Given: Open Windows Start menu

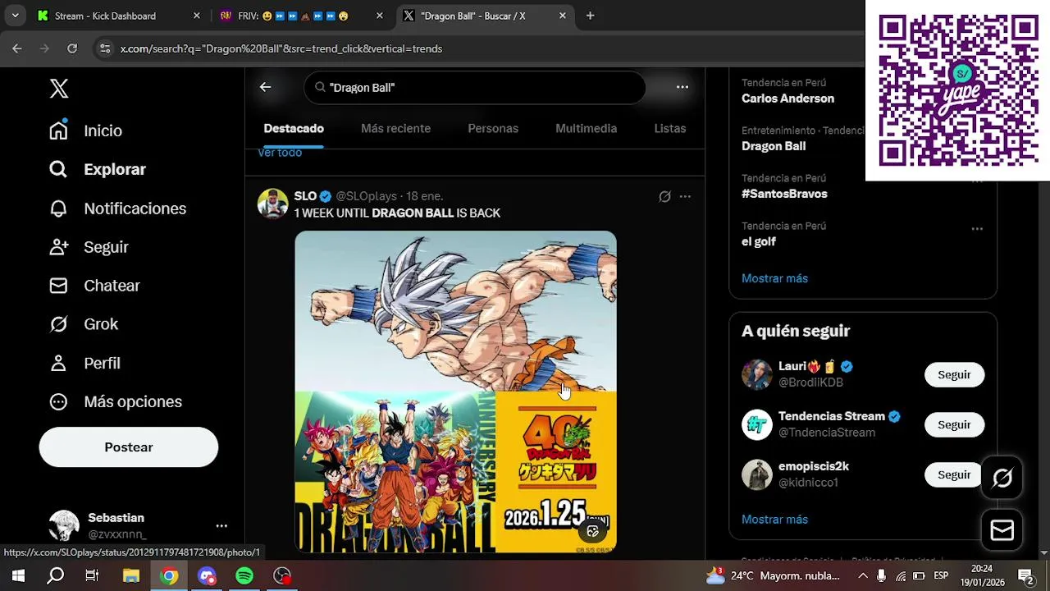Looking at the screenshot, I should point(18,575).
